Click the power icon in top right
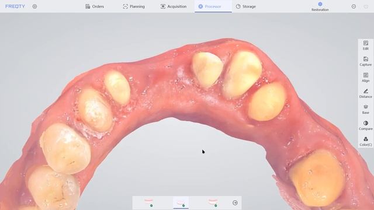This screenshot has width=374, height=210. click(x=366, y=6)
